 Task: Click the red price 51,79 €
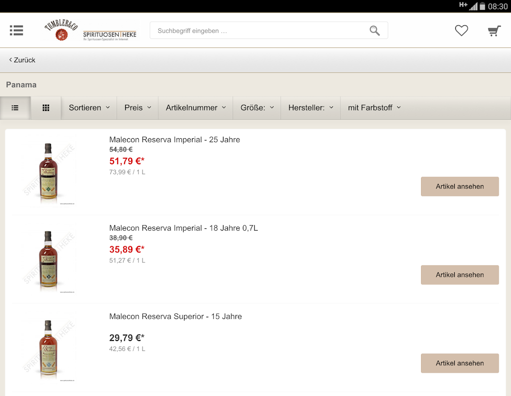tap(127, 161)
